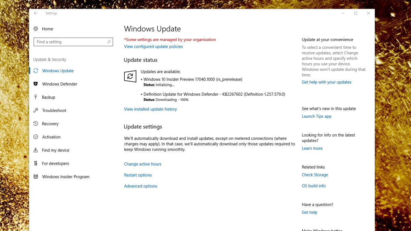Click the Windows Insider Program icon
The image size is (411, 231).
[x=36, y=177]
